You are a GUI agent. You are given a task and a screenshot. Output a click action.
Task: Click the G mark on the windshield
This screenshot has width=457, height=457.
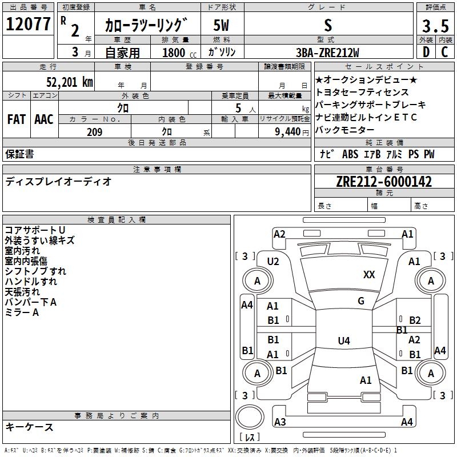pos(361,301)
